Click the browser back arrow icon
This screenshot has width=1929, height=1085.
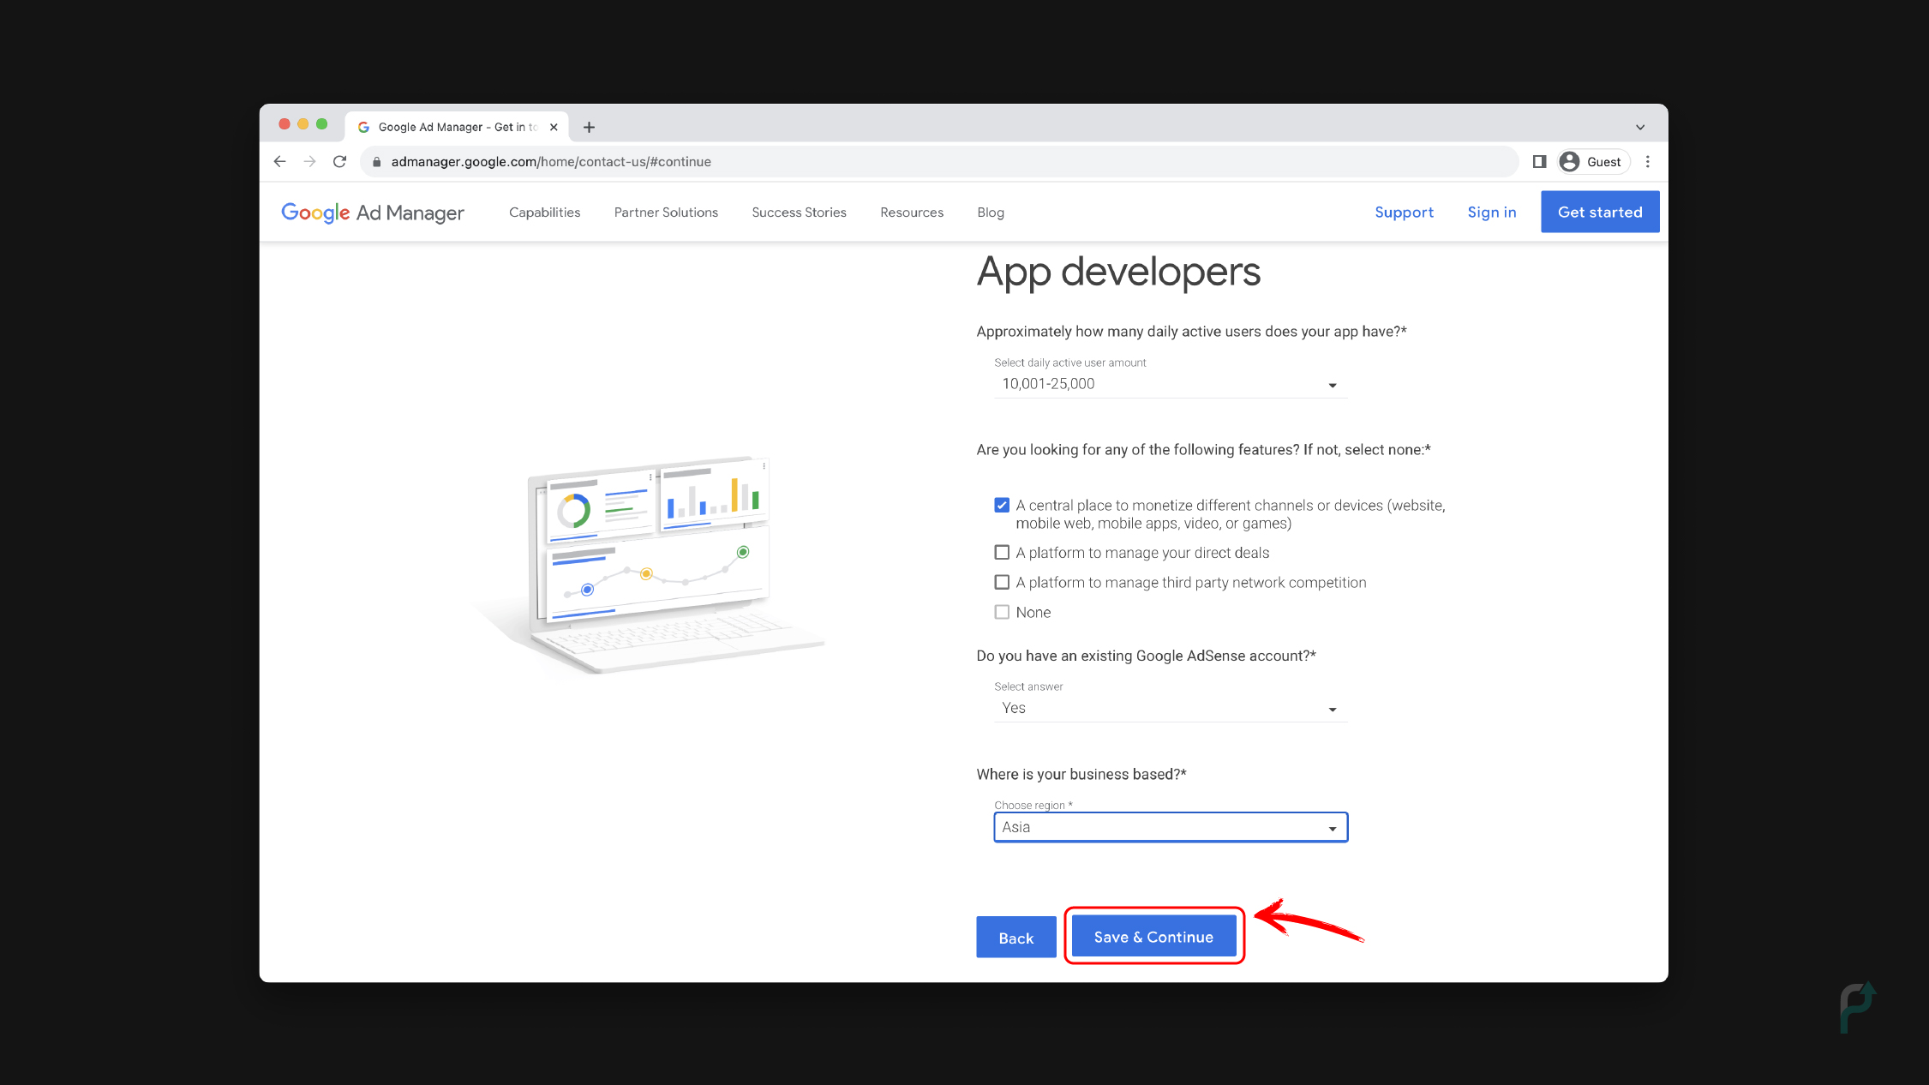[x=279, y=161]
